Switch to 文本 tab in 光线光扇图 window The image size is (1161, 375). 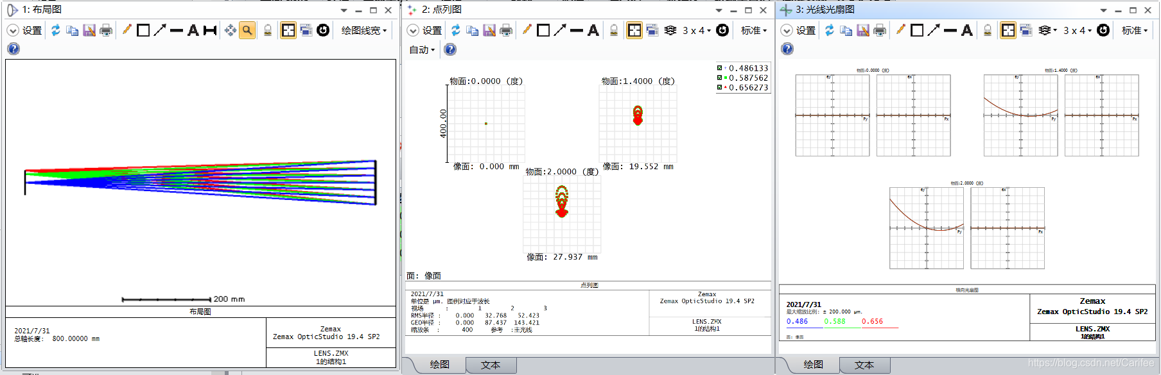tap(864, 365)
